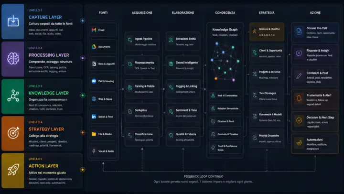Click the purple connector dot of Processing Layer

coord(83,58)
